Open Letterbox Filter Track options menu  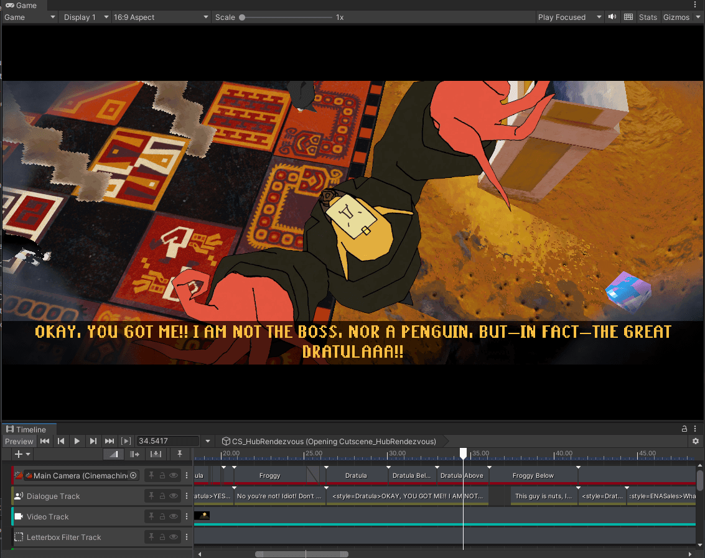click(187, 537)
